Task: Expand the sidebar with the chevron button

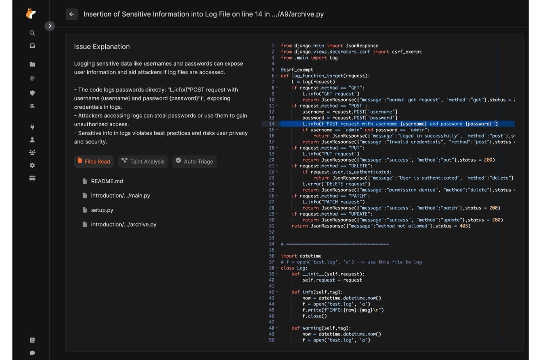Action: tap(50, 26)
